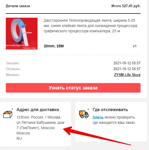Viewport: 149px width, 150px height.
Task: Click the Где отслеживать heading
Action: click(110, 110)
